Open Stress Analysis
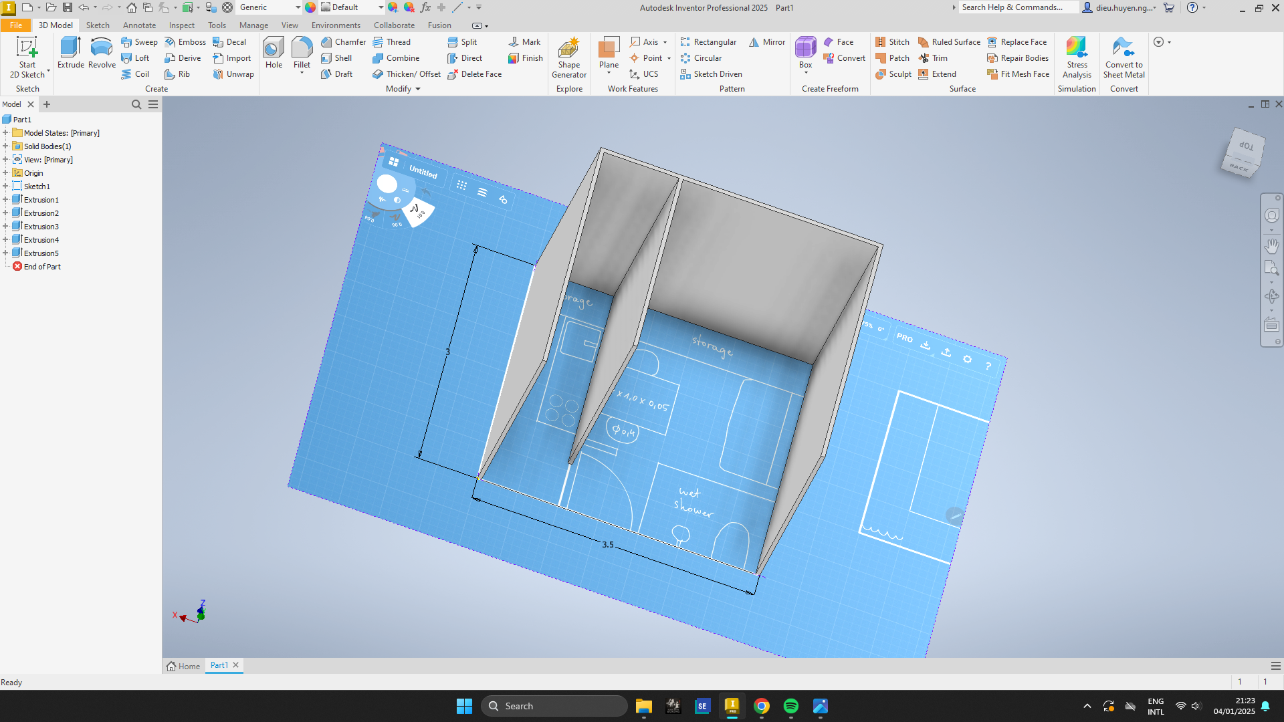This screenshot has width=1284, height=722. pyautogui.click(x=1077, y=57)
